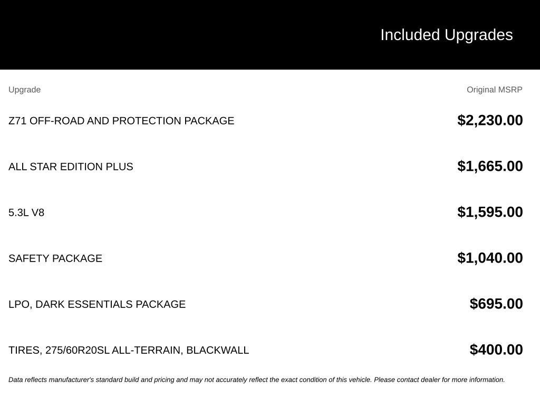This screenshot has width=540, height=405.
Task: Click the manufacturer data disclaimer text
Action: point(257,380)
